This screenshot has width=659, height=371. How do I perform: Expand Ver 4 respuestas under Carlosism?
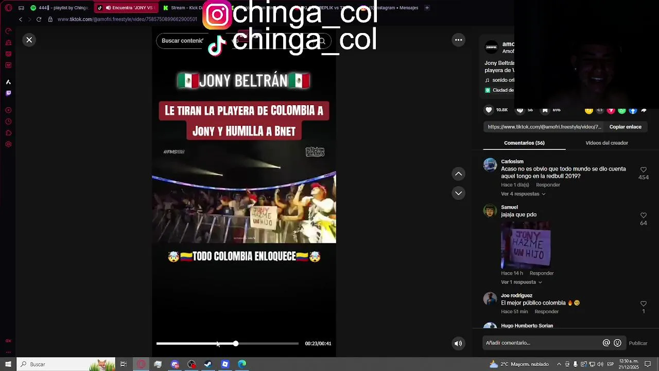point(523,194)
